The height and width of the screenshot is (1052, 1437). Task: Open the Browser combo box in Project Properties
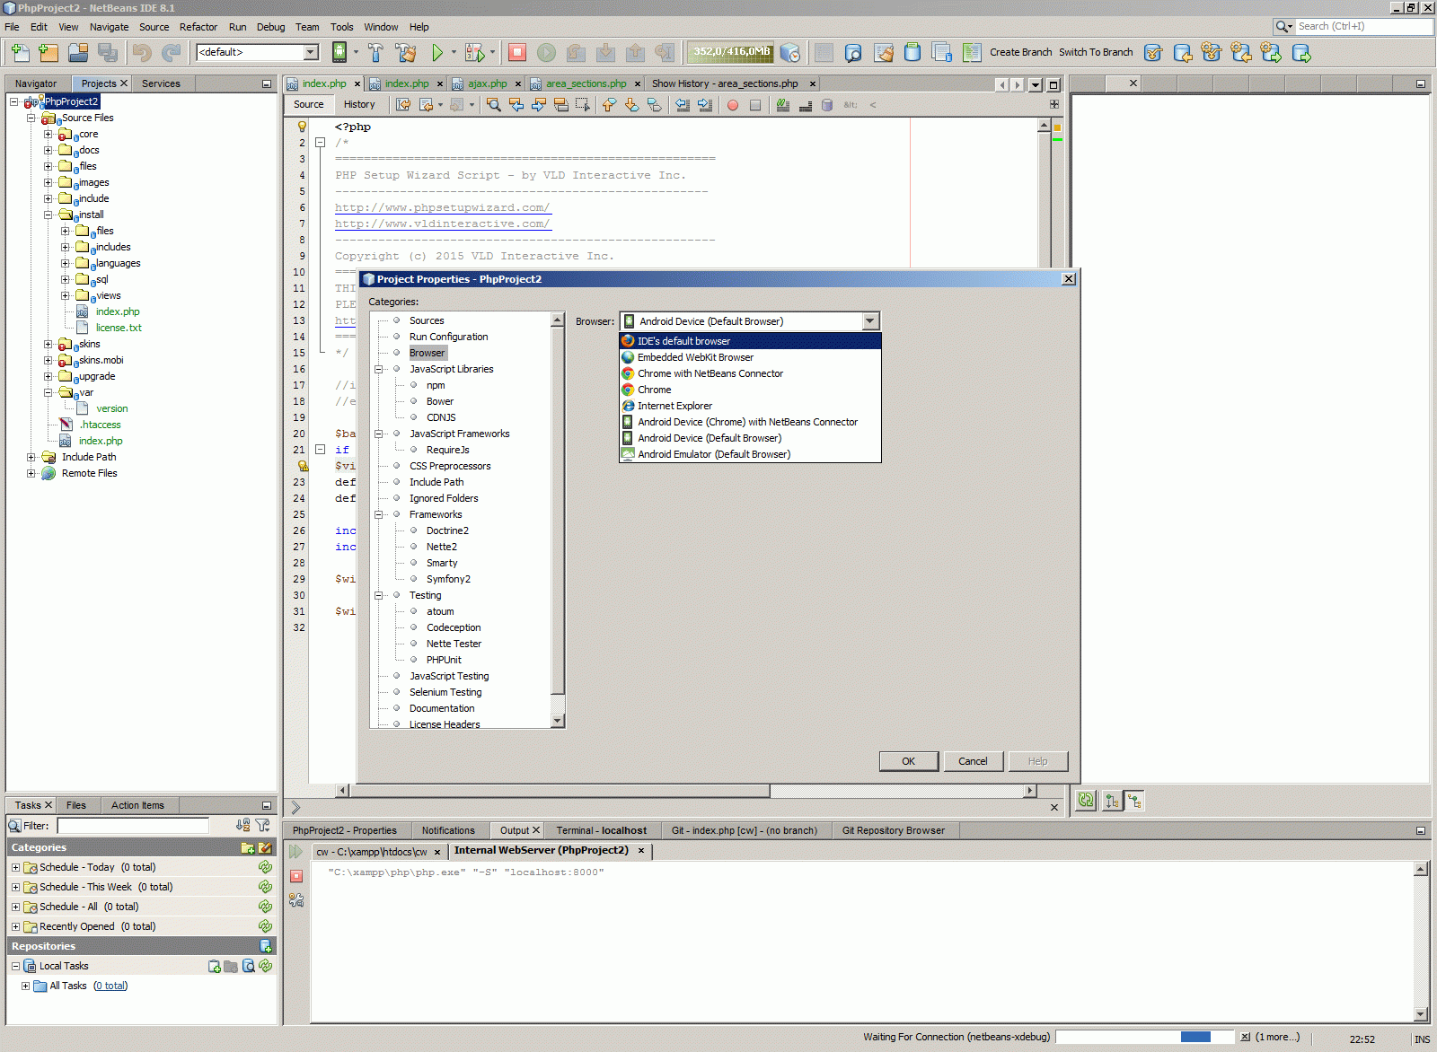(x=750, y=321)
